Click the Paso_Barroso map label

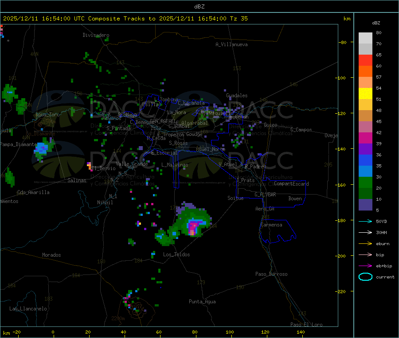(271, 274)
